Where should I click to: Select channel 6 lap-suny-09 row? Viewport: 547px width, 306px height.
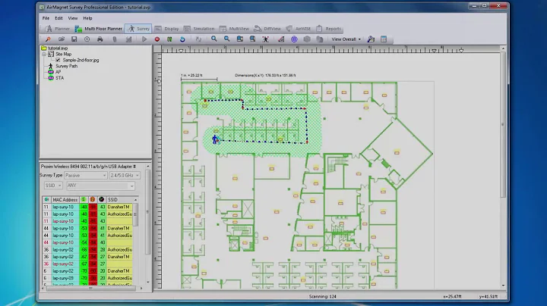point(87,278)
